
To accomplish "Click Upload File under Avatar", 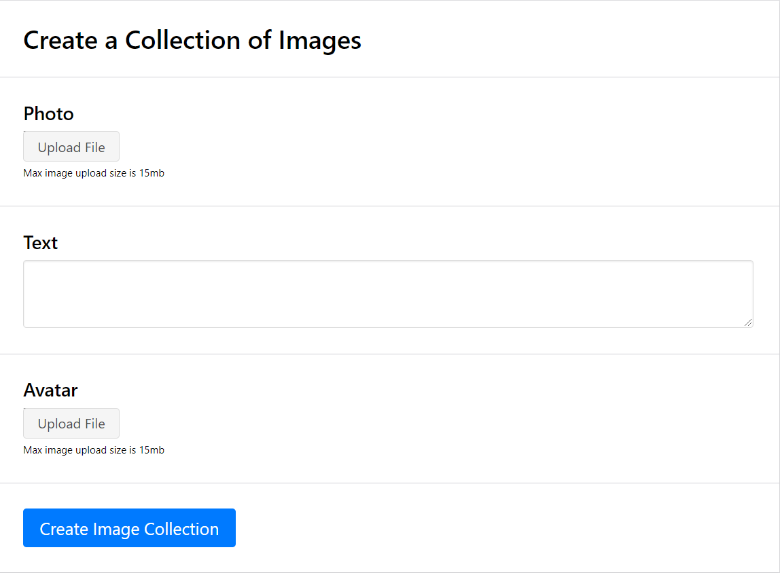I will coord(71,424).
